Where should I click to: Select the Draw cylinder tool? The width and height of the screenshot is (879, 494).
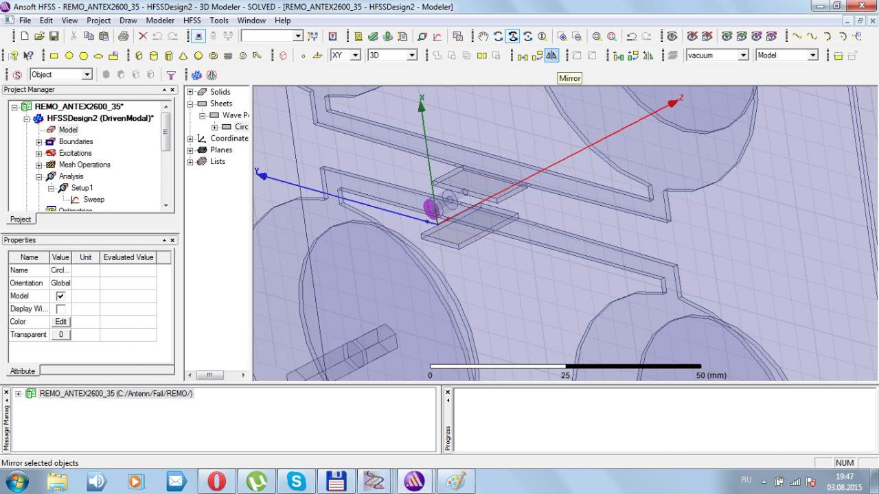coord(153,56)
